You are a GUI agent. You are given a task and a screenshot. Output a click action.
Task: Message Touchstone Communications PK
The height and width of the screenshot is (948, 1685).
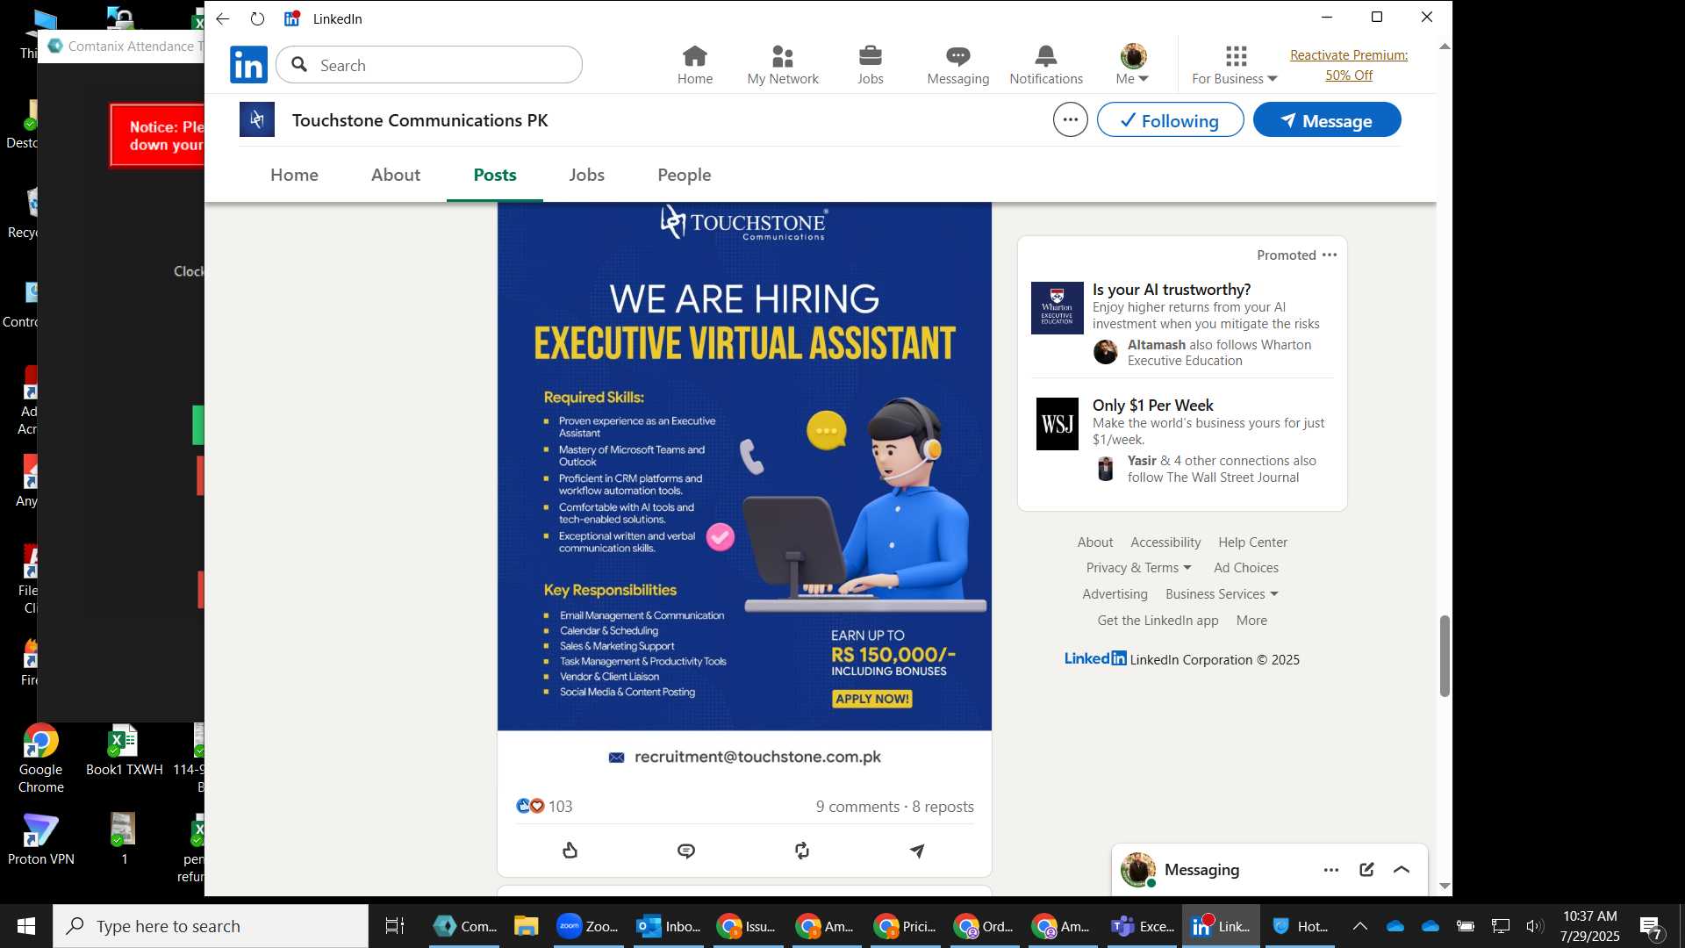1327,119
